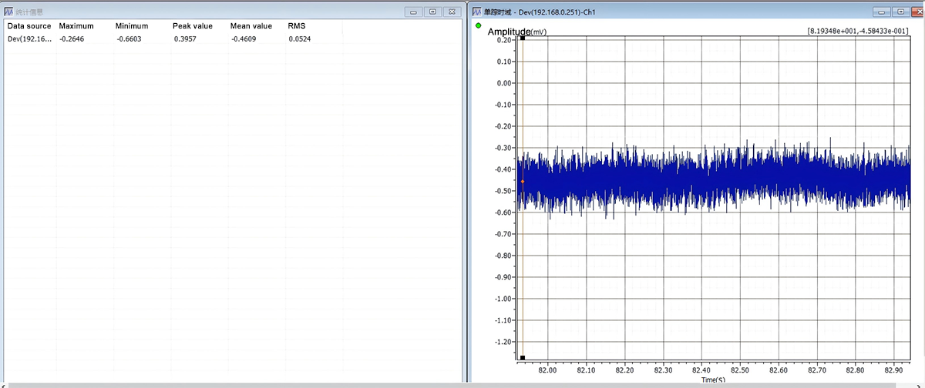Screen dimensions: 925x388
Task: Minimize the statistics information window
Action: (415, 12)
